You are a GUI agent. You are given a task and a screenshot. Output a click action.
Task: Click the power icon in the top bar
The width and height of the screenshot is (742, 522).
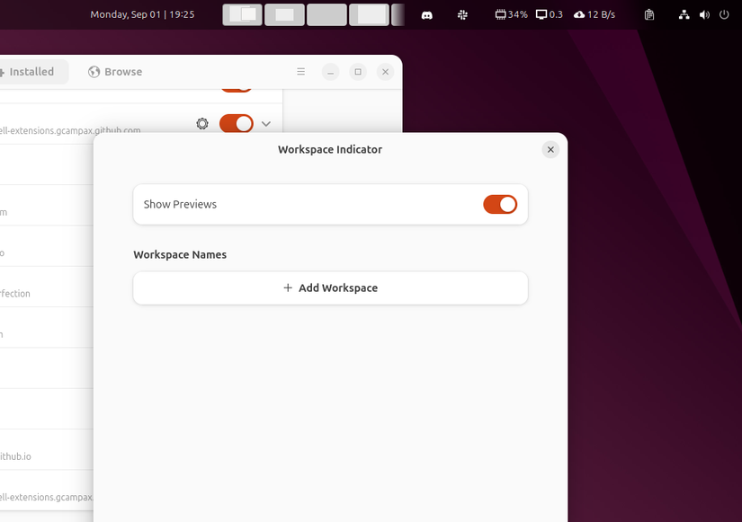[x=725, y=14]
